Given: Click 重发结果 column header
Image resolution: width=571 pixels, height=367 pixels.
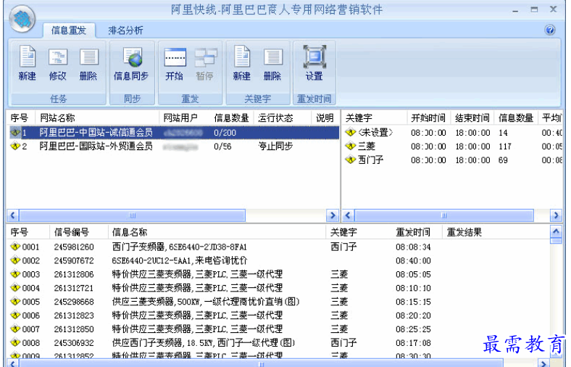Looking at the screenshot, I should pos(495,233).
